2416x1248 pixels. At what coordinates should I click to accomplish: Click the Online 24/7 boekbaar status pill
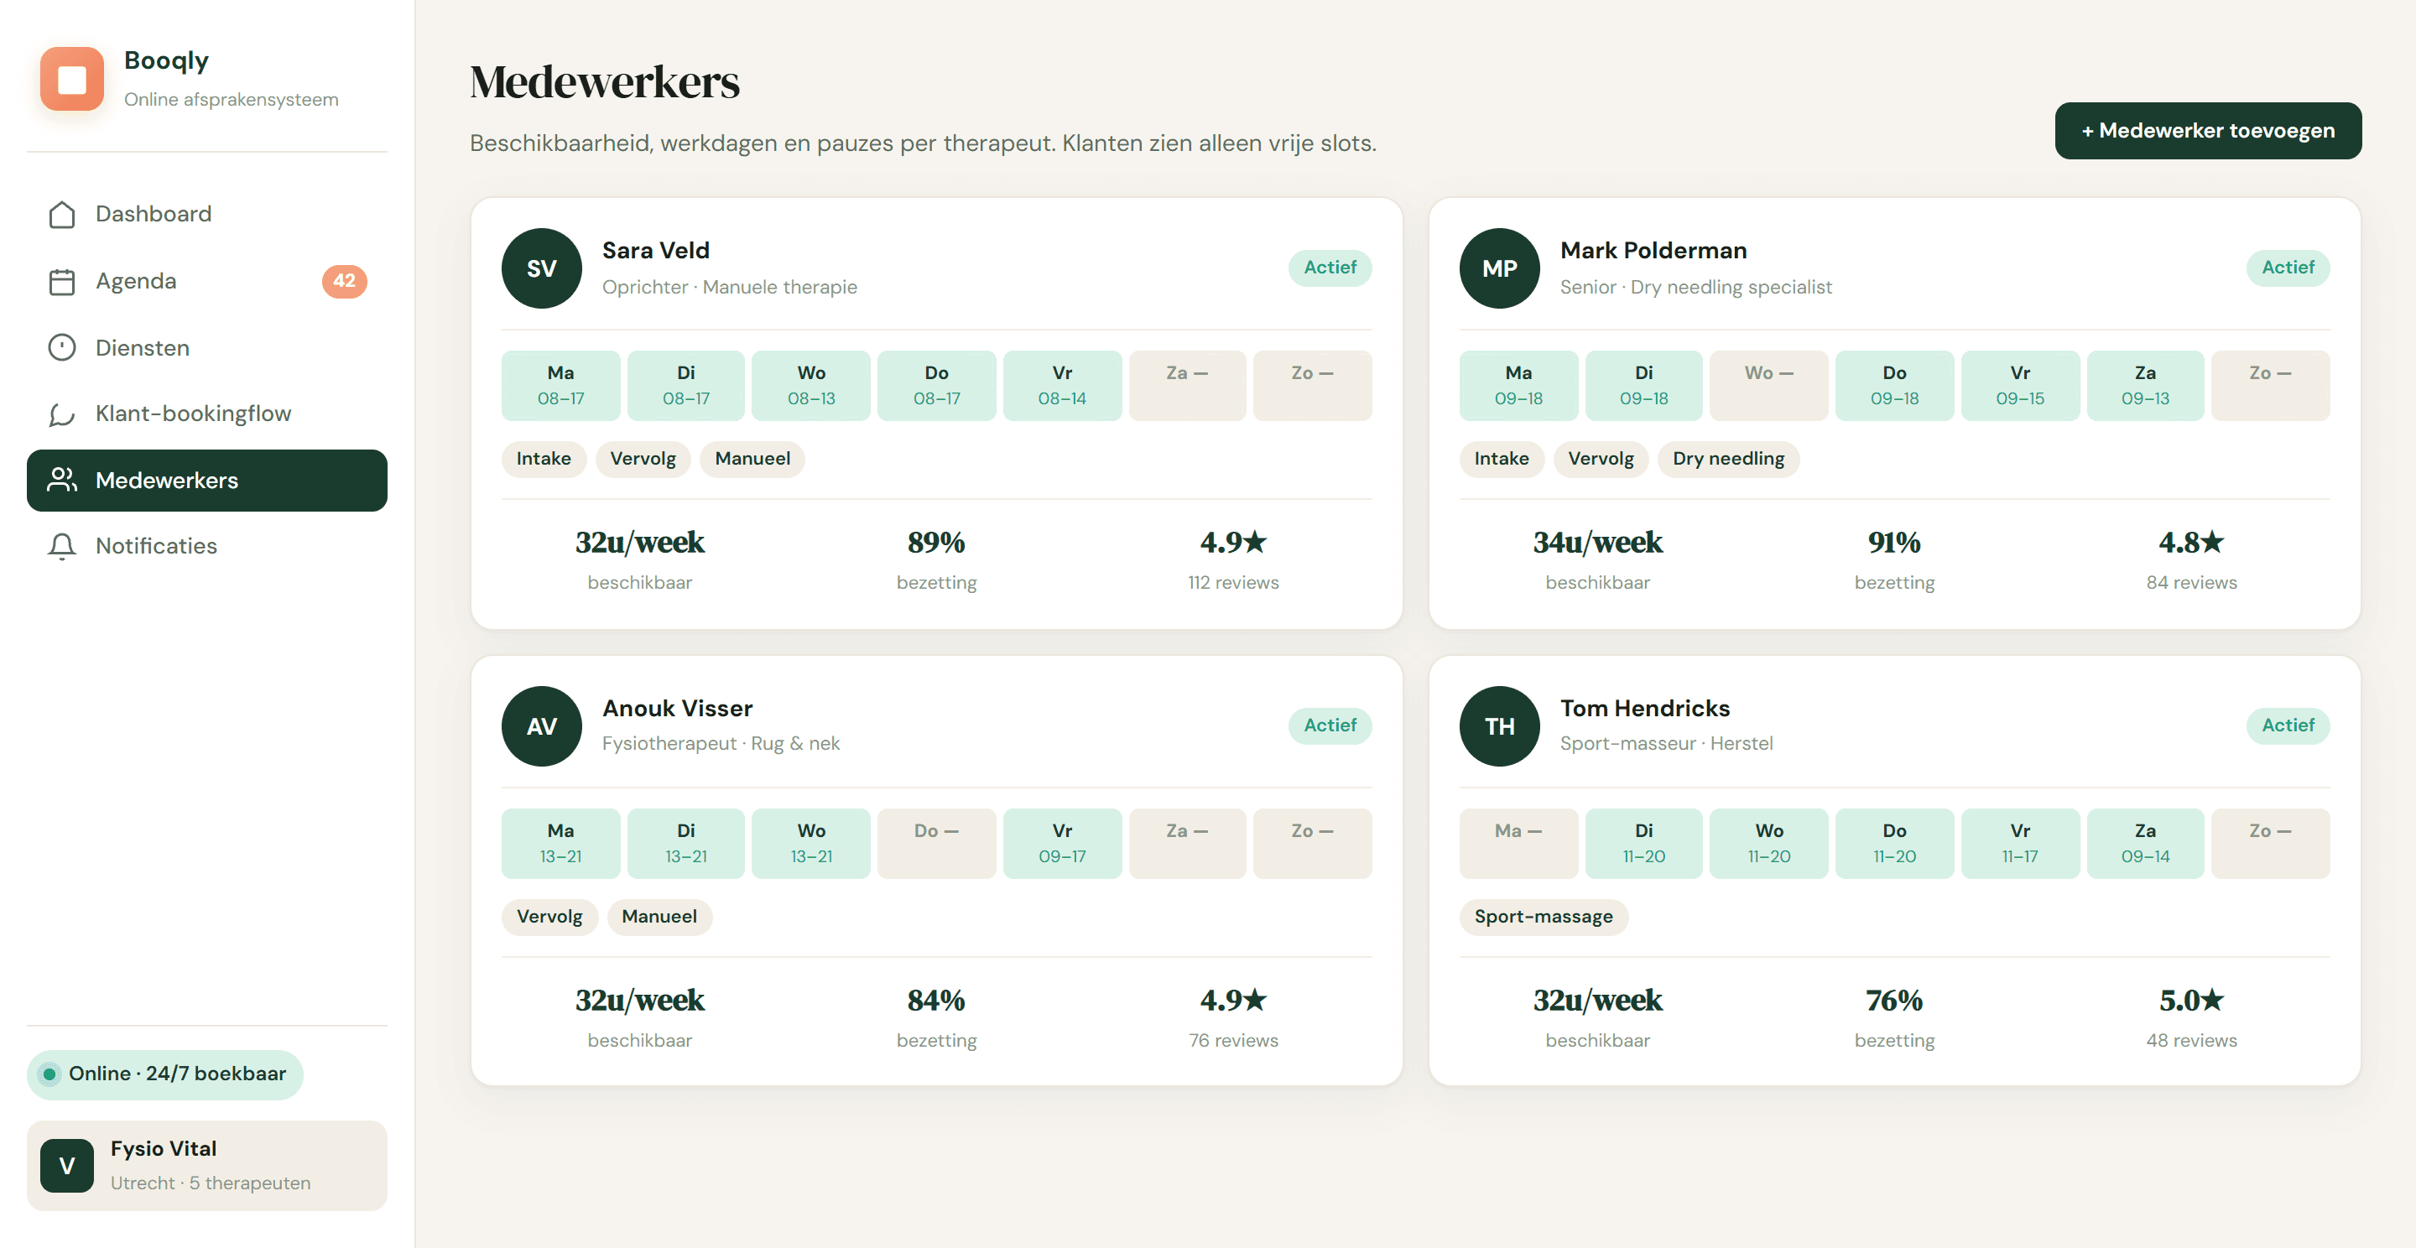pyautogui.click(x=165, y=1074)
